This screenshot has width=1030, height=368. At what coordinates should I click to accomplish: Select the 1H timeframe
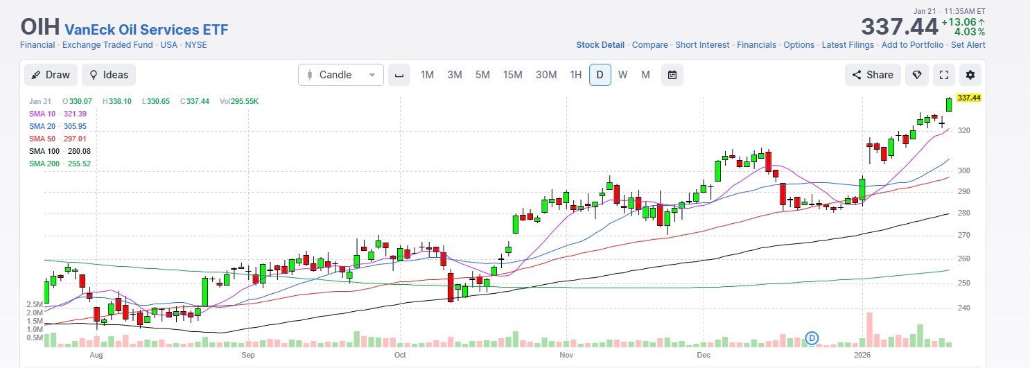point(575,75)
